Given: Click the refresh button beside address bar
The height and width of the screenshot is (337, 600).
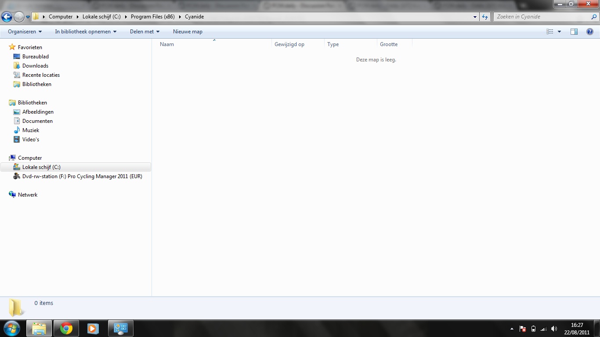Looking at the screenshot, I should click(485, 17).
